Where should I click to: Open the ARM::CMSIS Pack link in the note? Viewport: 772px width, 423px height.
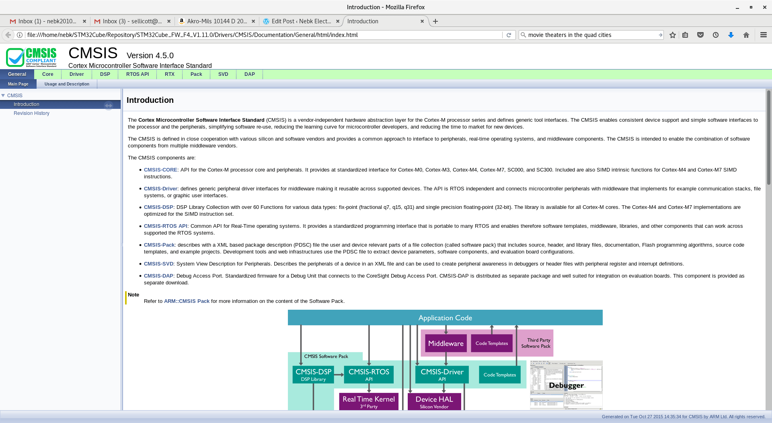tap(187, 301)
